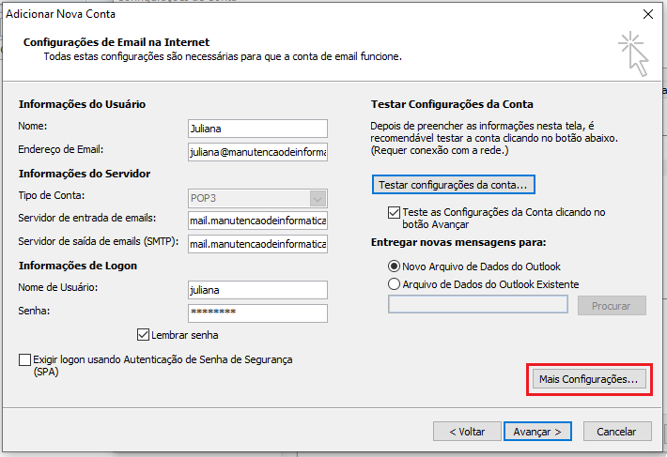Click the Endereço de Email field
This screenshot has height=457, width=667.
[257, 152]
